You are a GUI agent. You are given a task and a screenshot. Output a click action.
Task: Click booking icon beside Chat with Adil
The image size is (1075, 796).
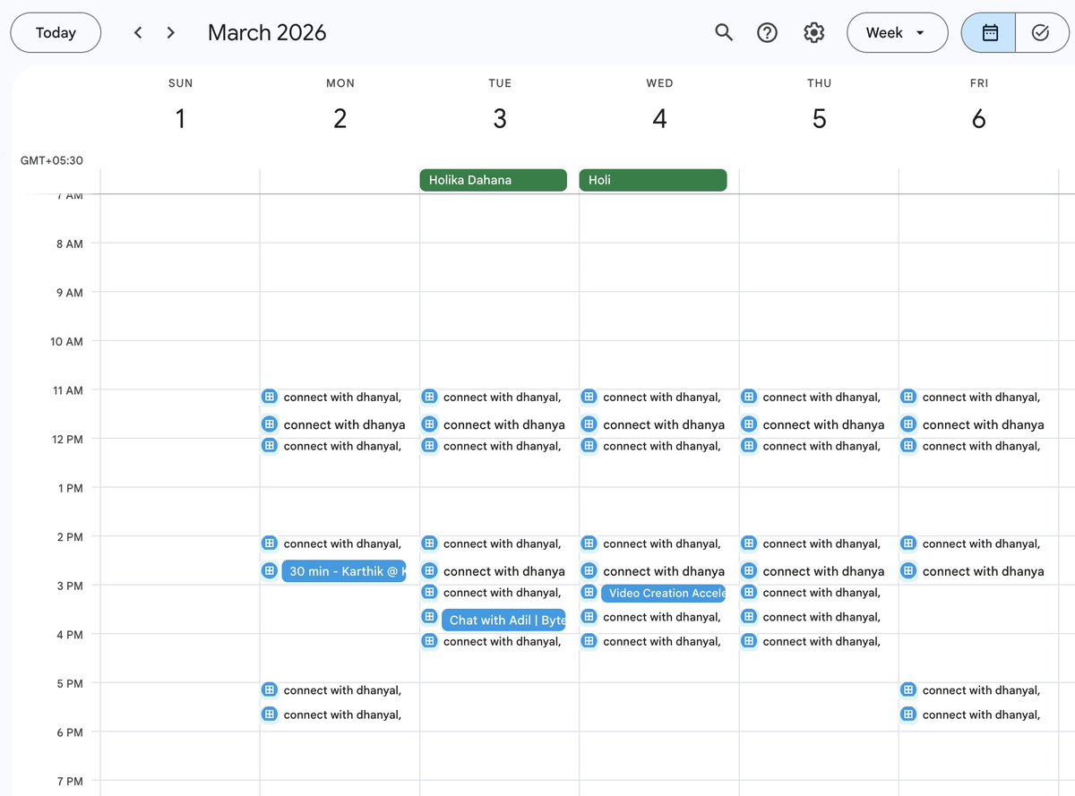tap(429, 617)
